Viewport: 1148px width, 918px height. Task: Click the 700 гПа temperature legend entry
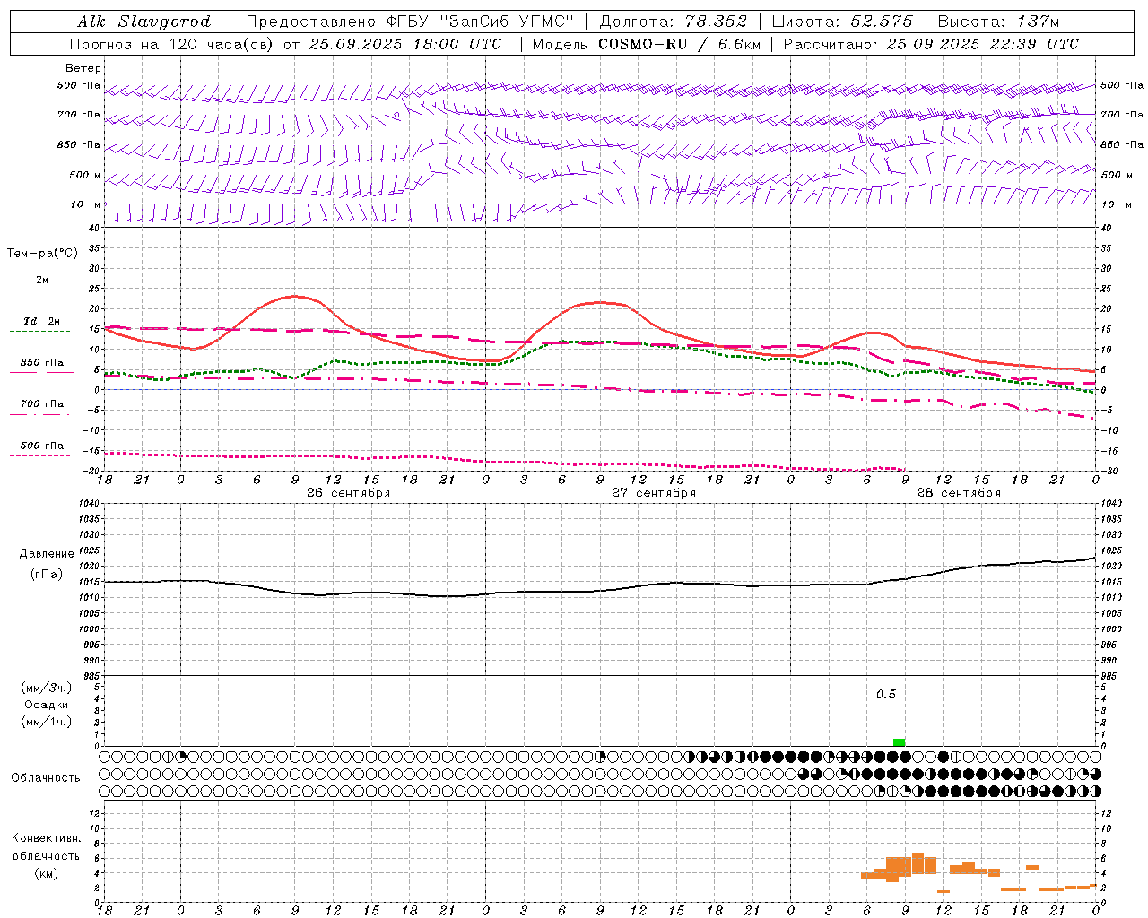point(41,408)
